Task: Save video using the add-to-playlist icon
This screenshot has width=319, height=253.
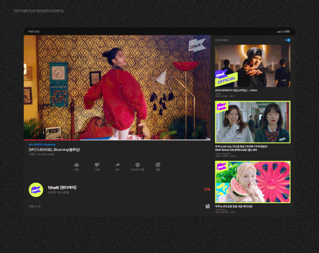Action: [x=158, y=164]
